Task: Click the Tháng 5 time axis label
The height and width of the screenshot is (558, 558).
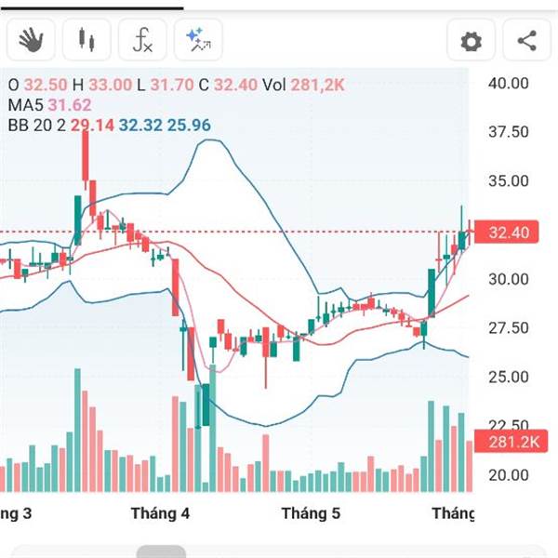Action: (x=310, y=513)
